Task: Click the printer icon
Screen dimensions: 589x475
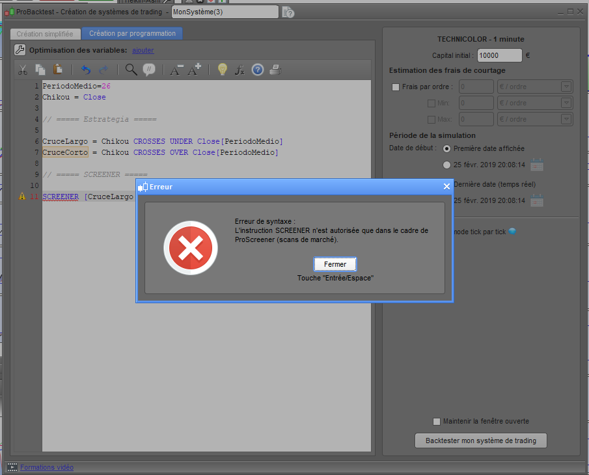Action: coord(275,70)
